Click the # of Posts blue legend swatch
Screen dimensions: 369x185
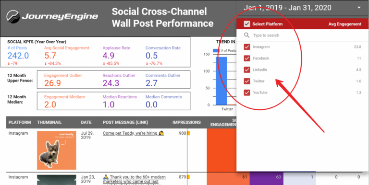216,50
